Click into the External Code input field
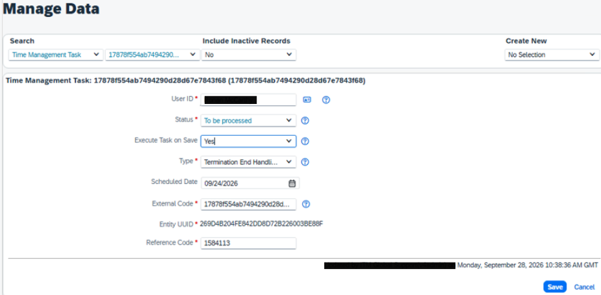The height and width of the screenshot is (295, 601). point(248,204)
